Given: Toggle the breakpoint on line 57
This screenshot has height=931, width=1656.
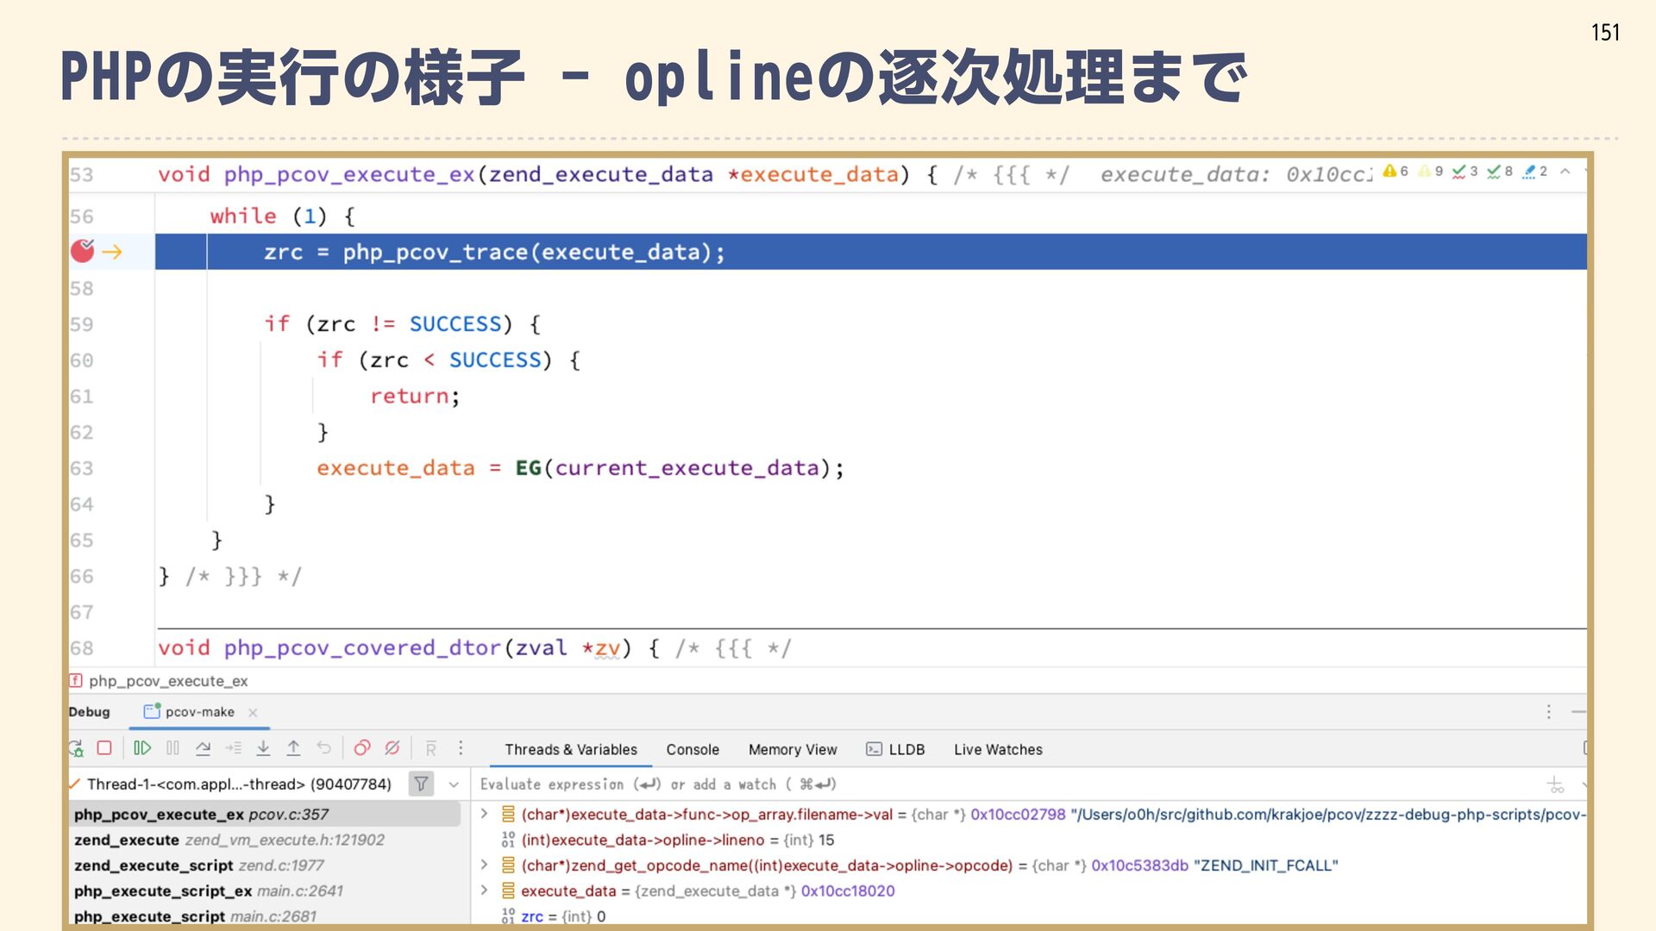Looking at the screenshot, I should tap(82, 251).
